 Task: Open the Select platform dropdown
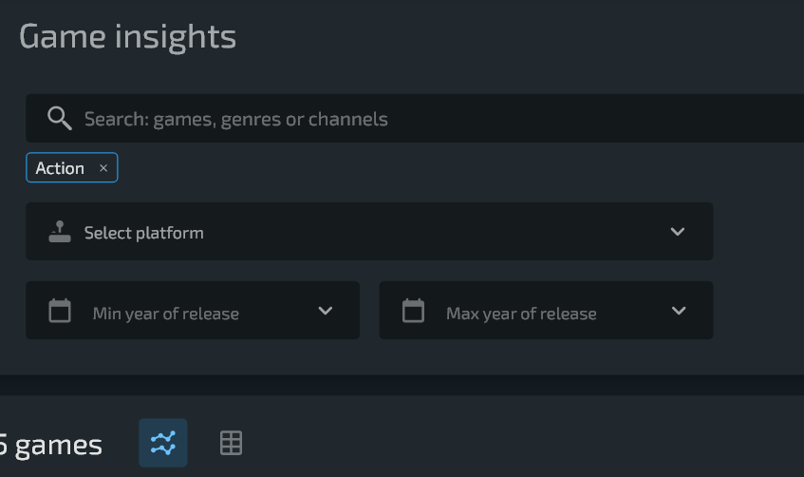pos(369,232)
